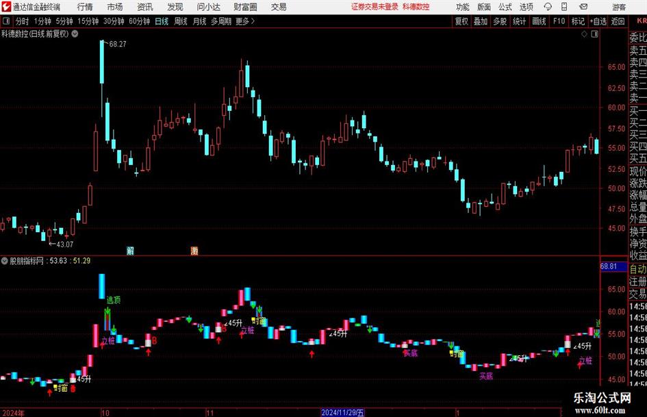Open the 公式 menu
This screenshot has height=417, width=647.
click(505, 7)
